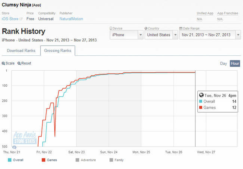The image size is (243, 169).
Task: Click the App Franchise N/A value
Action: point(220,19)
